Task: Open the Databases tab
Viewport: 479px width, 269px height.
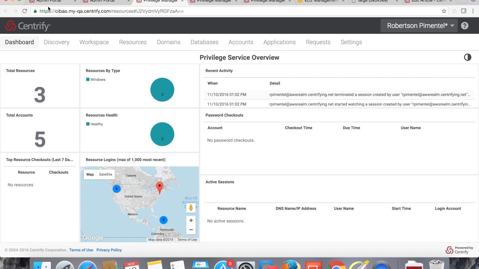Action: click(204, 42)
